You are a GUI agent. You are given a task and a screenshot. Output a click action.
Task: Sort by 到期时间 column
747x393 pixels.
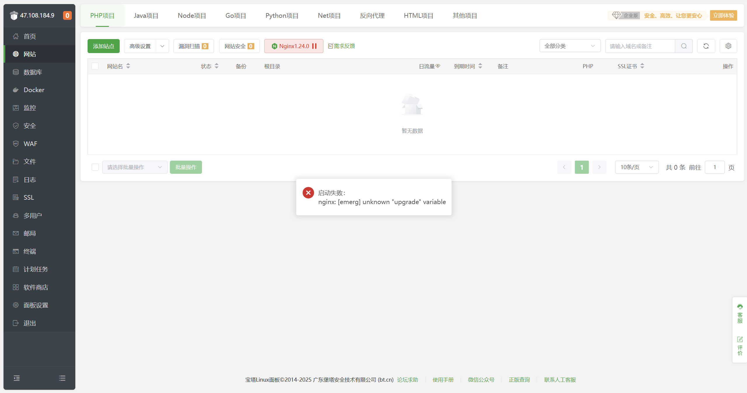click(x=480, y=66)
